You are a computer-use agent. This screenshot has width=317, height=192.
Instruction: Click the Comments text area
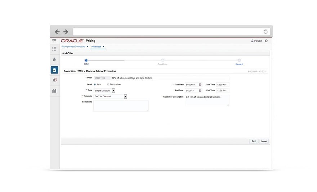click(121, 106)
